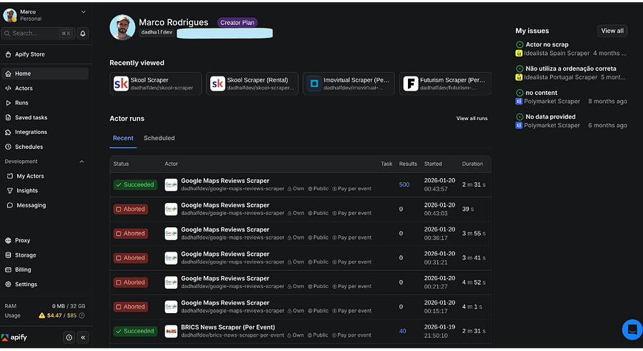Open Skool Scraper (Rental) card
The height and width of the screenshot is (351, 643).
click(x=252, y=84)
